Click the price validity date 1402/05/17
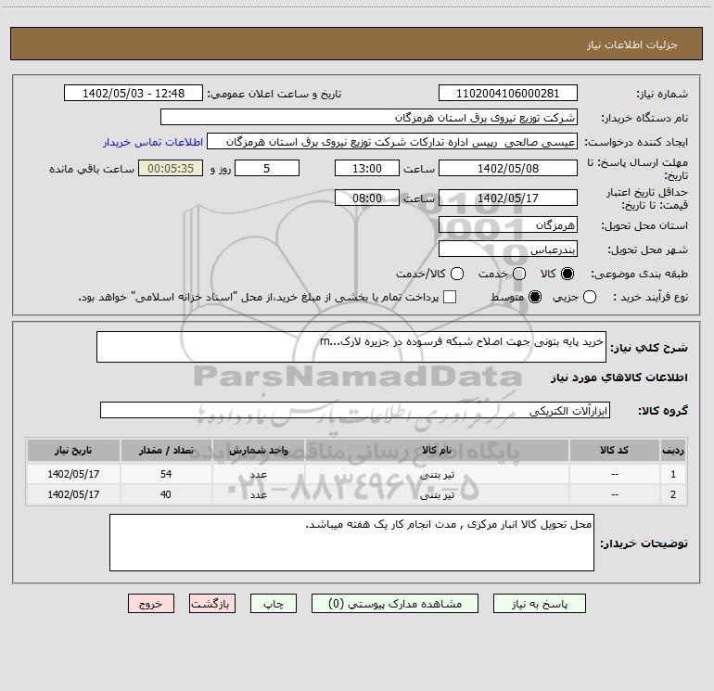The height and width of the screenshot is (691, 714). coord(508,198)
